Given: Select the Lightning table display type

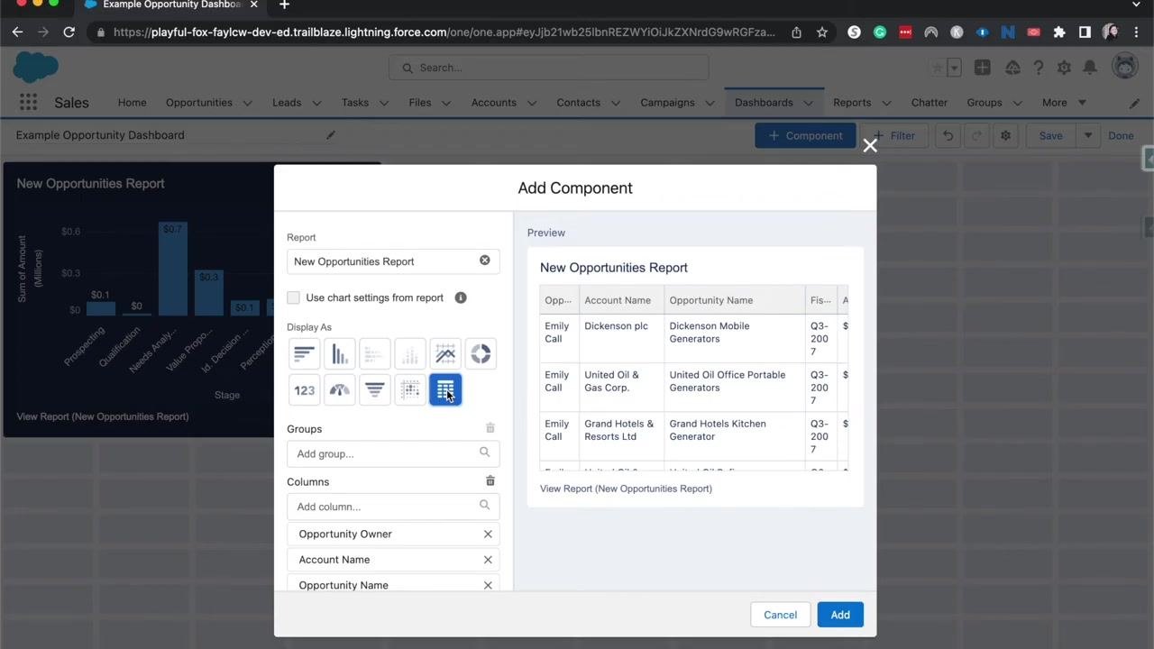Looking at the screenshot, I should tap(445, 390).
